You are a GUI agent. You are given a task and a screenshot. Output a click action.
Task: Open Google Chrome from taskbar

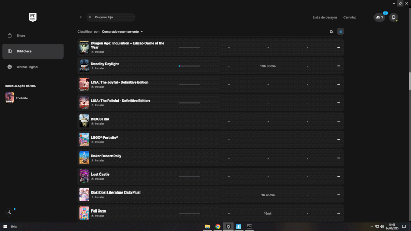218,227
